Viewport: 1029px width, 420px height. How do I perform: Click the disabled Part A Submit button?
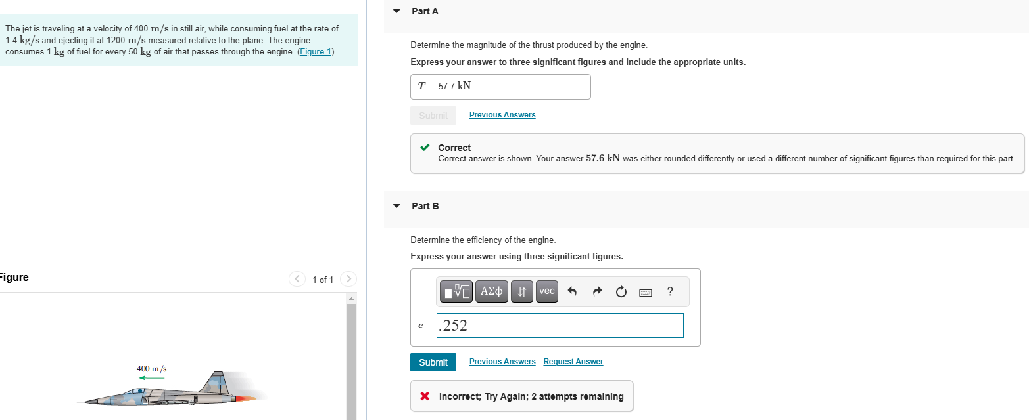433,115
